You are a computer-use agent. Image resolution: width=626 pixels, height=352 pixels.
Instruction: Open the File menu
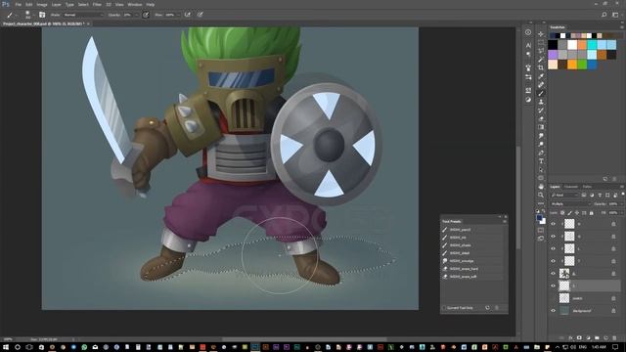click(19, 4)
